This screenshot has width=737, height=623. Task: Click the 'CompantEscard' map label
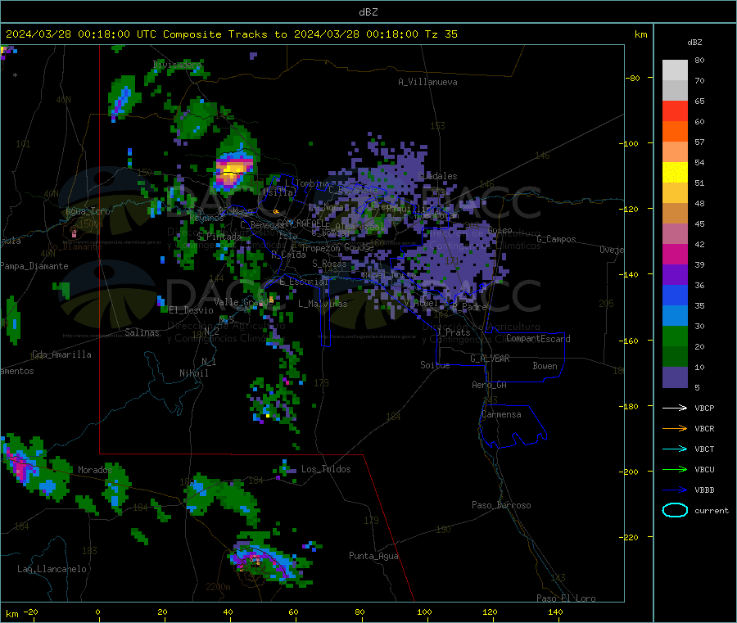(538, 339)
